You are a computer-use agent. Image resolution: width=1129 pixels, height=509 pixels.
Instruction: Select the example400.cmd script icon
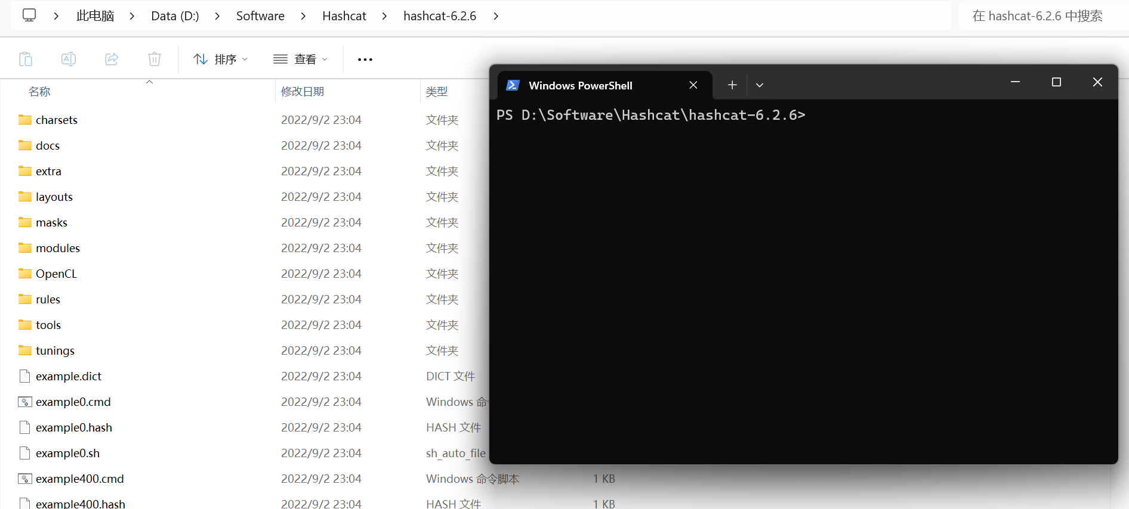25,479
